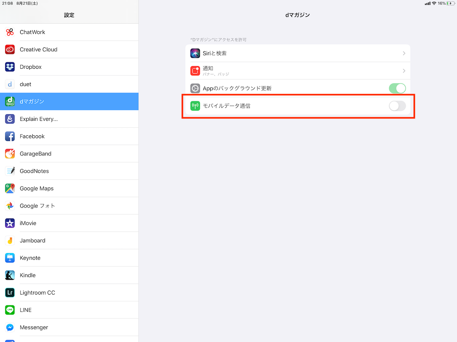
Task: Select Keynote in the sidebar
Action: [x=69, y=258]
